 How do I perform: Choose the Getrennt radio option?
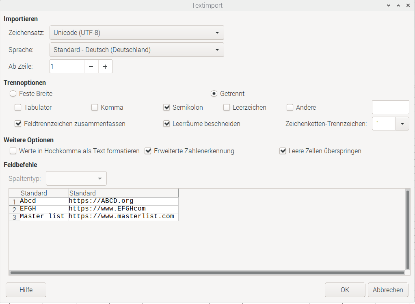click(214, 93)
